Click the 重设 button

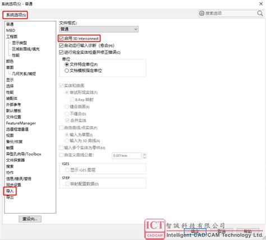pos(30,219)
